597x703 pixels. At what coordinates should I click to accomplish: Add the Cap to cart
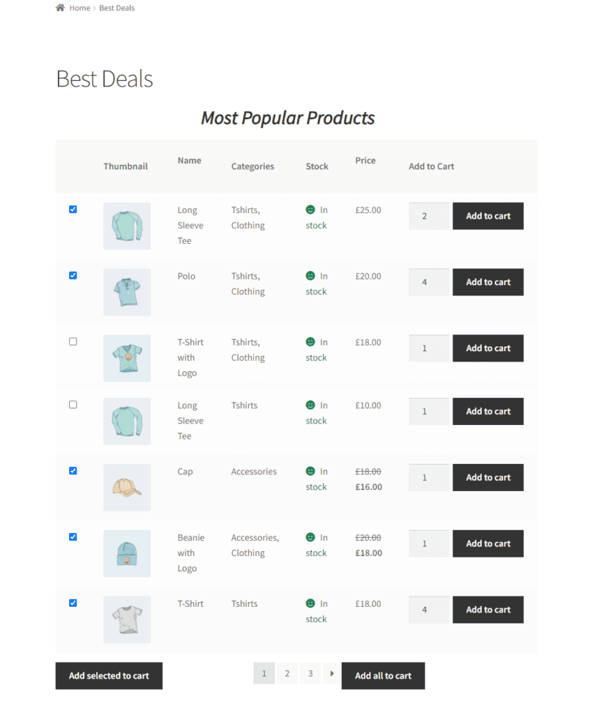point(488,477)
